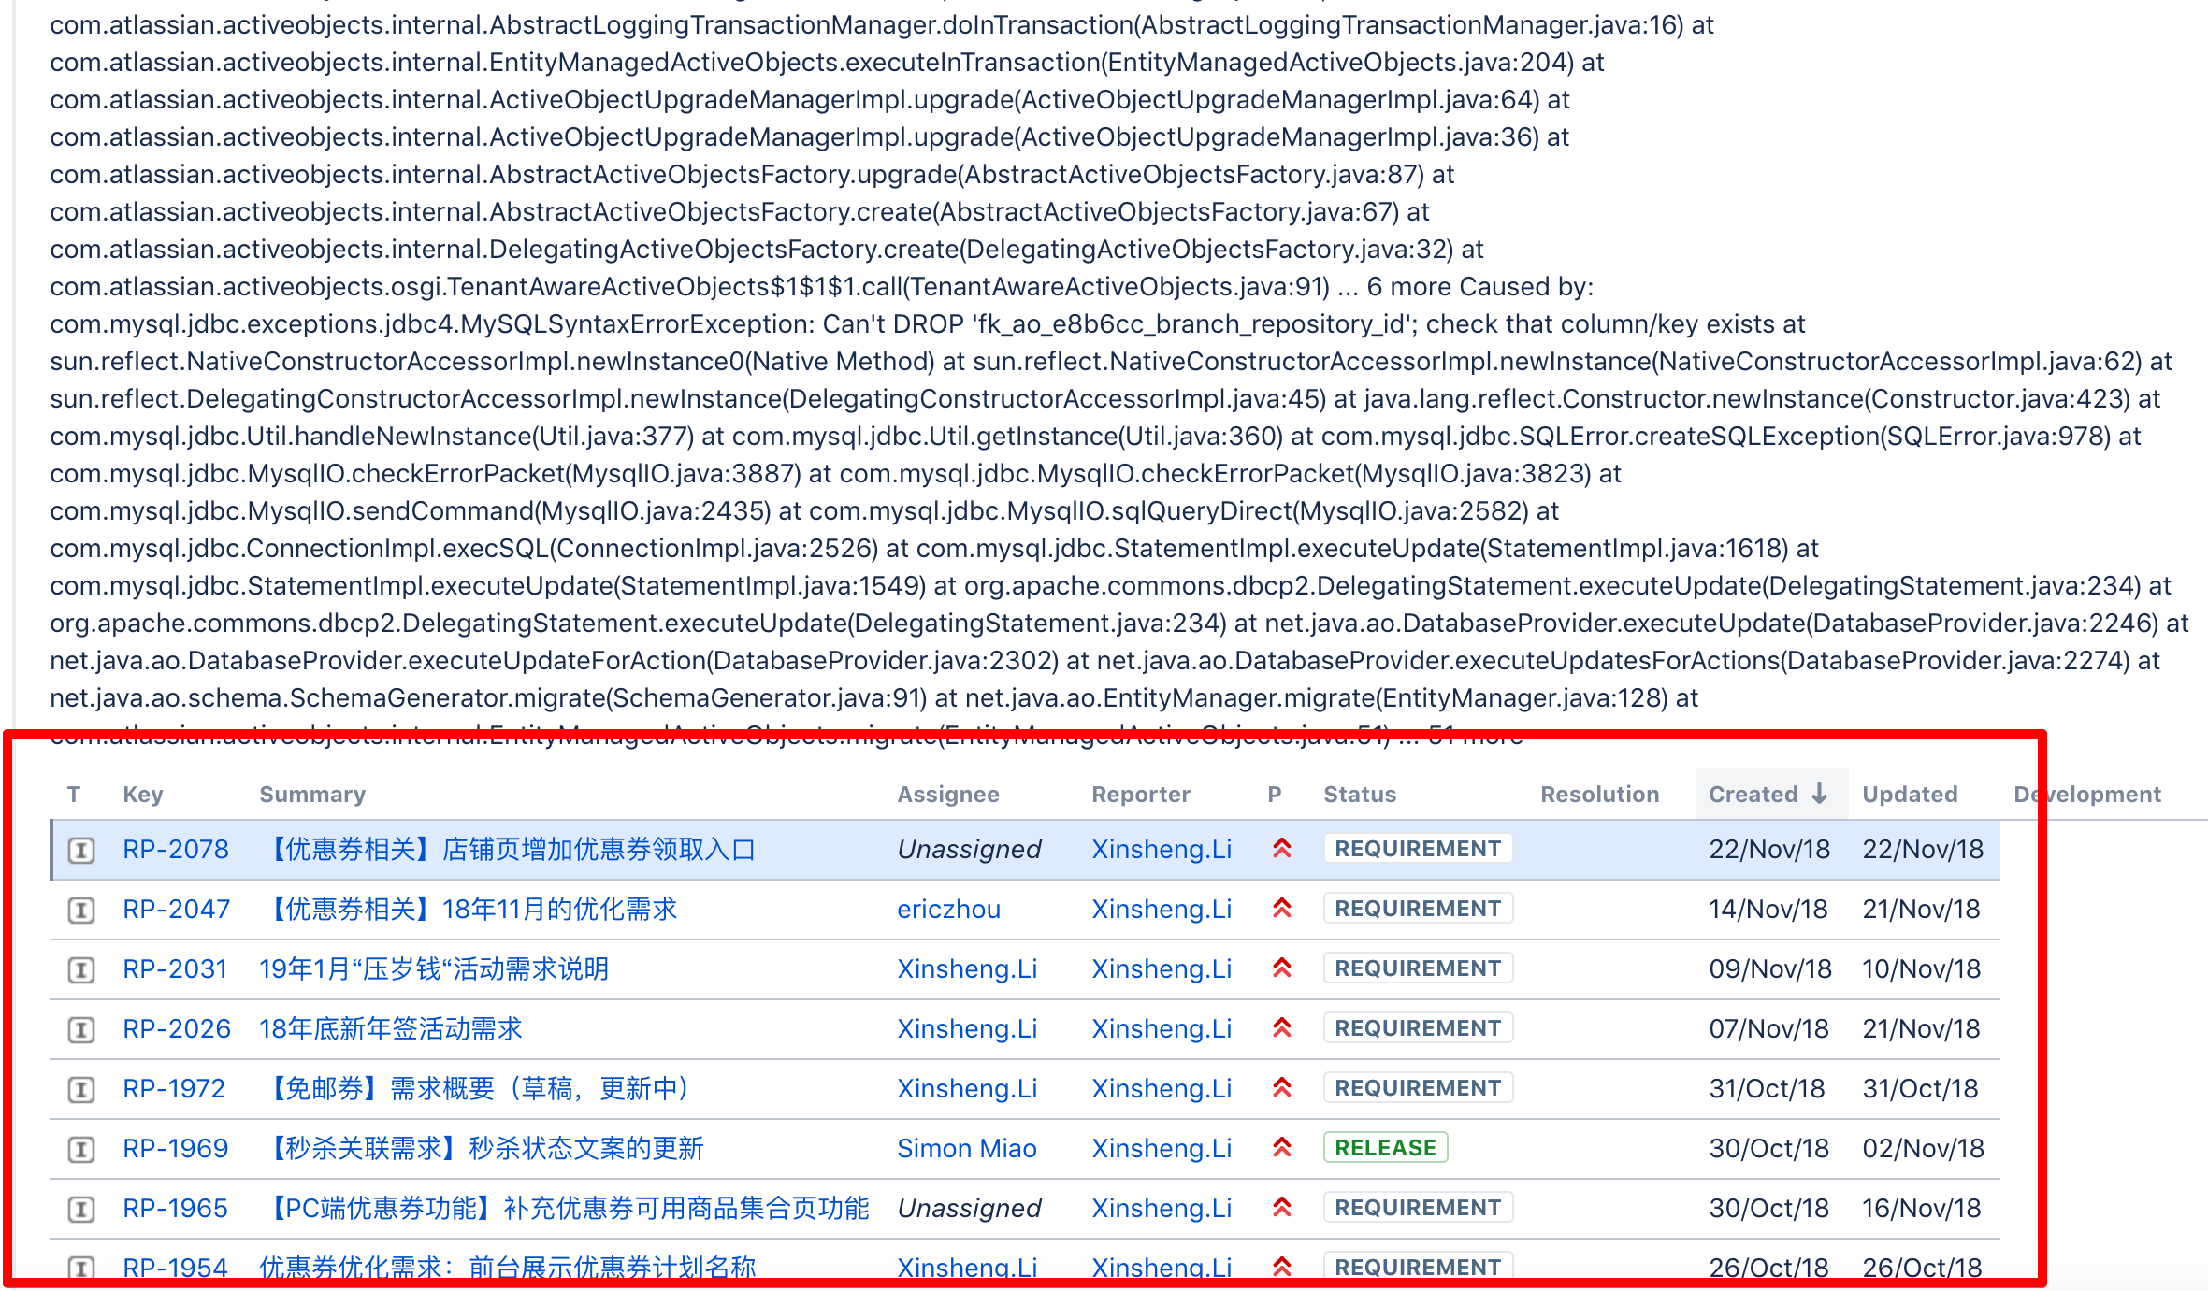Open issue key RP-1969
Screen dimensions: 2208x1291
176,1148
